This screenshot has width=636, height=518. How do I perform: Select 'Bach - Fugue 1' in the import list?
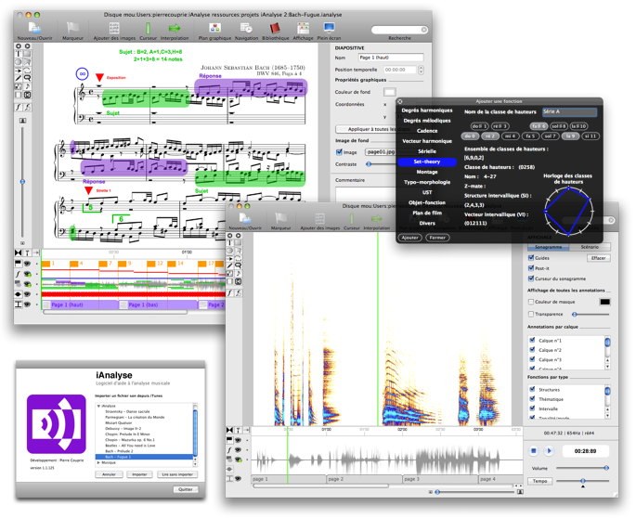pyautogui.click(x=145, y=457)
